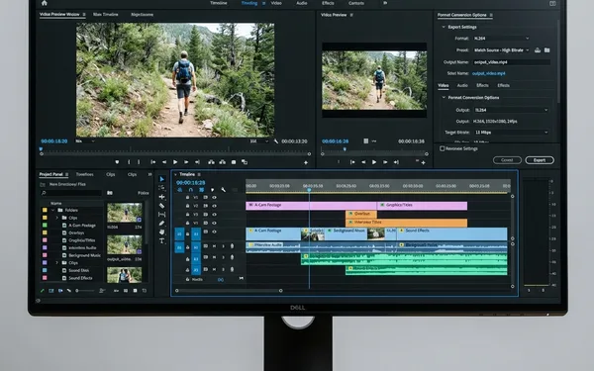Click panel menu icon beside Timeline title
The image size is (594, 371).
pyautogui.click(x=199, y=174)
